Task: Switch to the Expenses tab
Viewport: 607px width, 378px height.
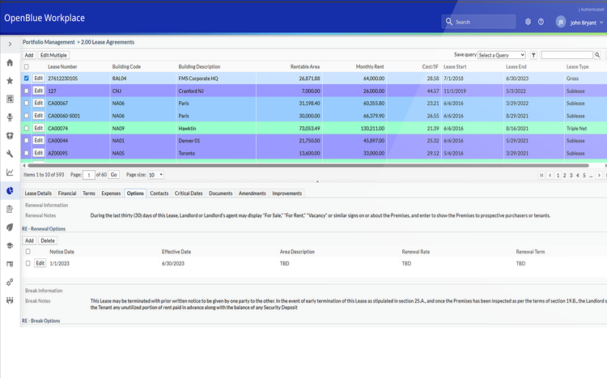Action: (111, 193)
